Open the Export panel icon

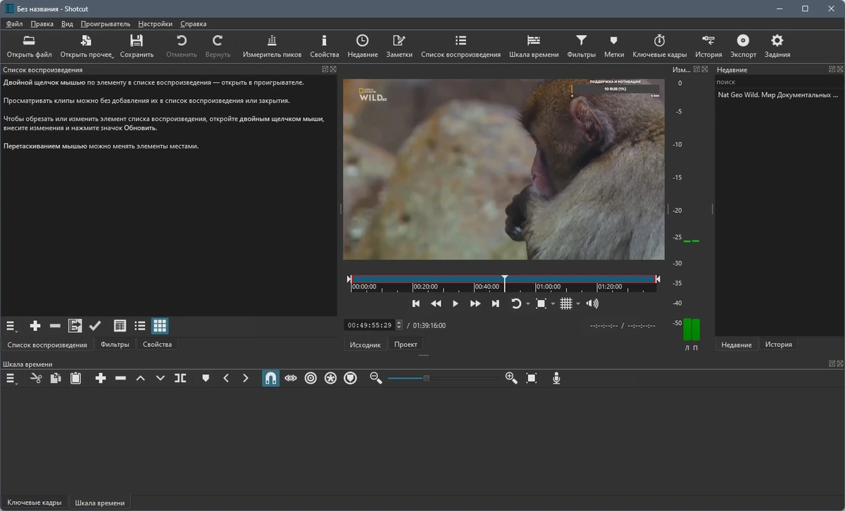pyautogui.click(x=743, y=46)
